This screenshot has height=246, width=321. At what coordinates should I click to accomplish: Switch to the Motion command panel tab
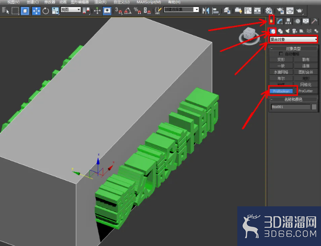coord(298,21)
